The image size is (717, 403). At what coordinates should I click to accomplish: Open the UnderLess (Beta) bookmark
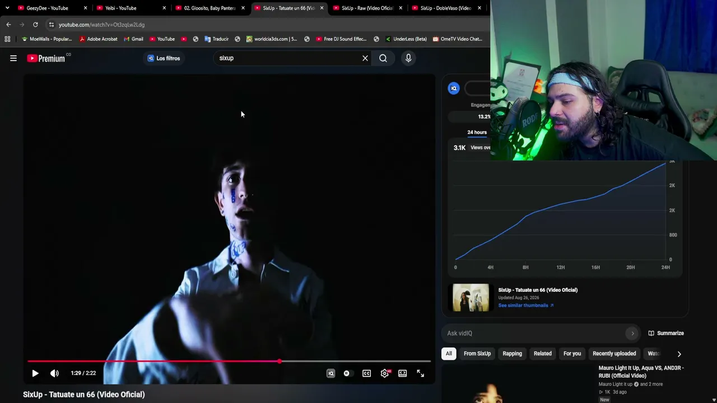(406, 39)
